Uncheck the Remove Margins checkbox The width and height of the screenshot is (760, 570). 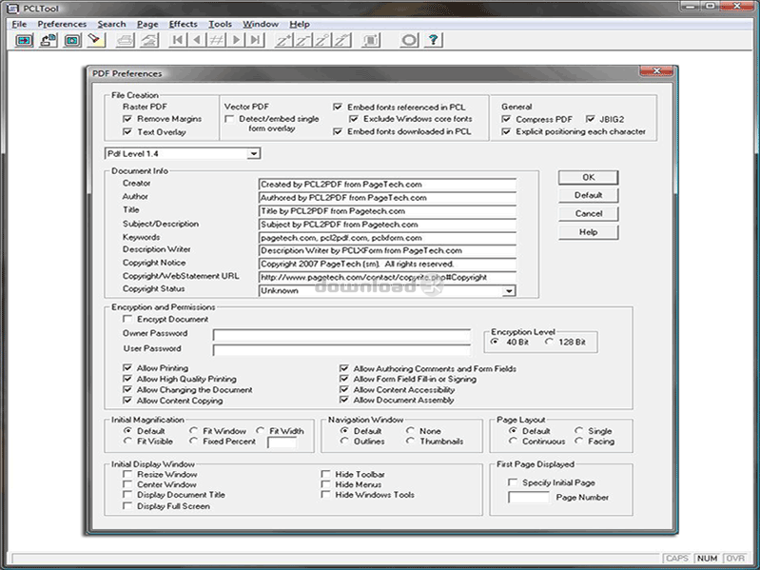pos(128,119)
